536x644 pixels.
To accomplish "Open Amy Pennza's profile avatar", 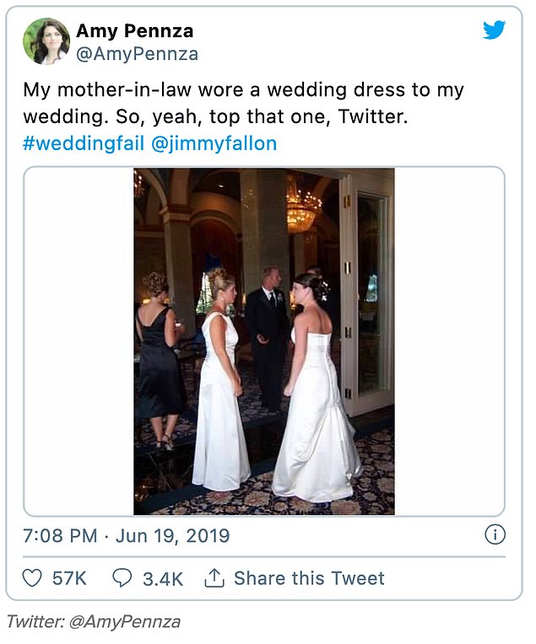I will [46, 41].
